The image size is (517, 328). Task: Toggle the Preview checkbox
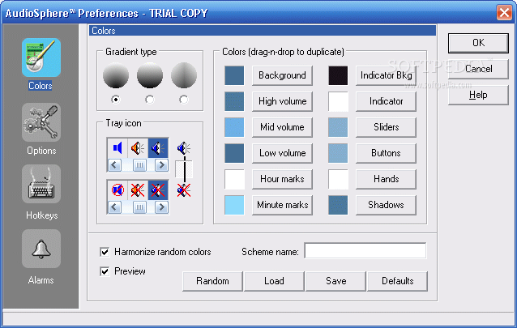105,271
